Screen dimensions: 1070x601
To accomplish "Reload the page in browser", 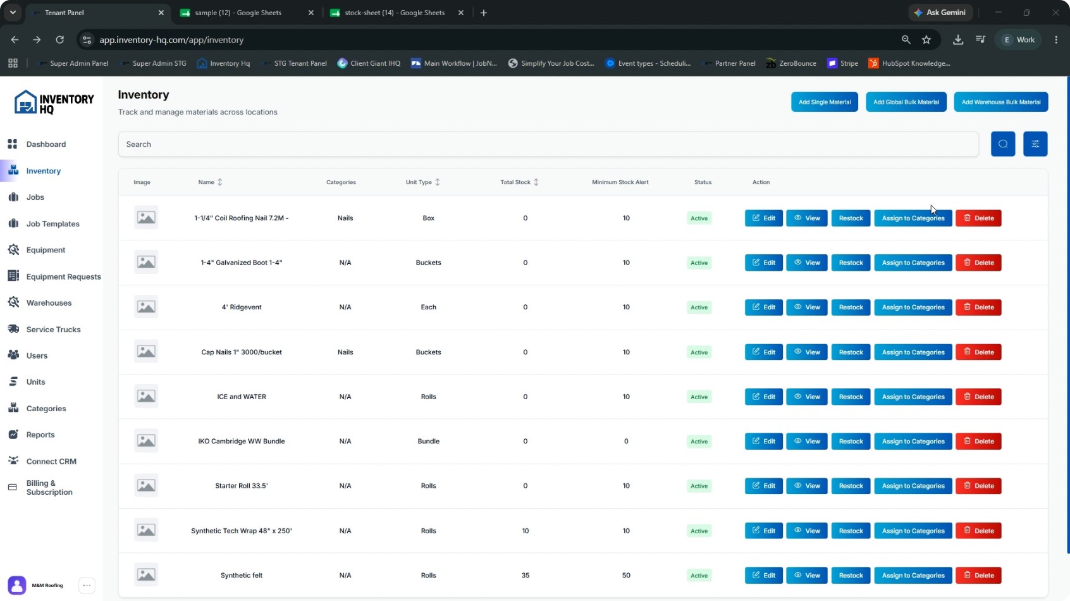I will (x=59, y=39).
